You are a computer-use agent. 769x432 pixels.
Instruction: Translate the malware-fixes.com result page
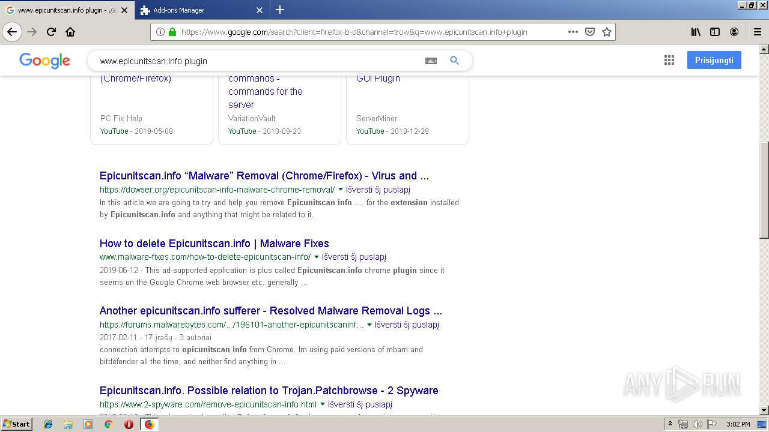pyautogui.click(x=354, y=257)
